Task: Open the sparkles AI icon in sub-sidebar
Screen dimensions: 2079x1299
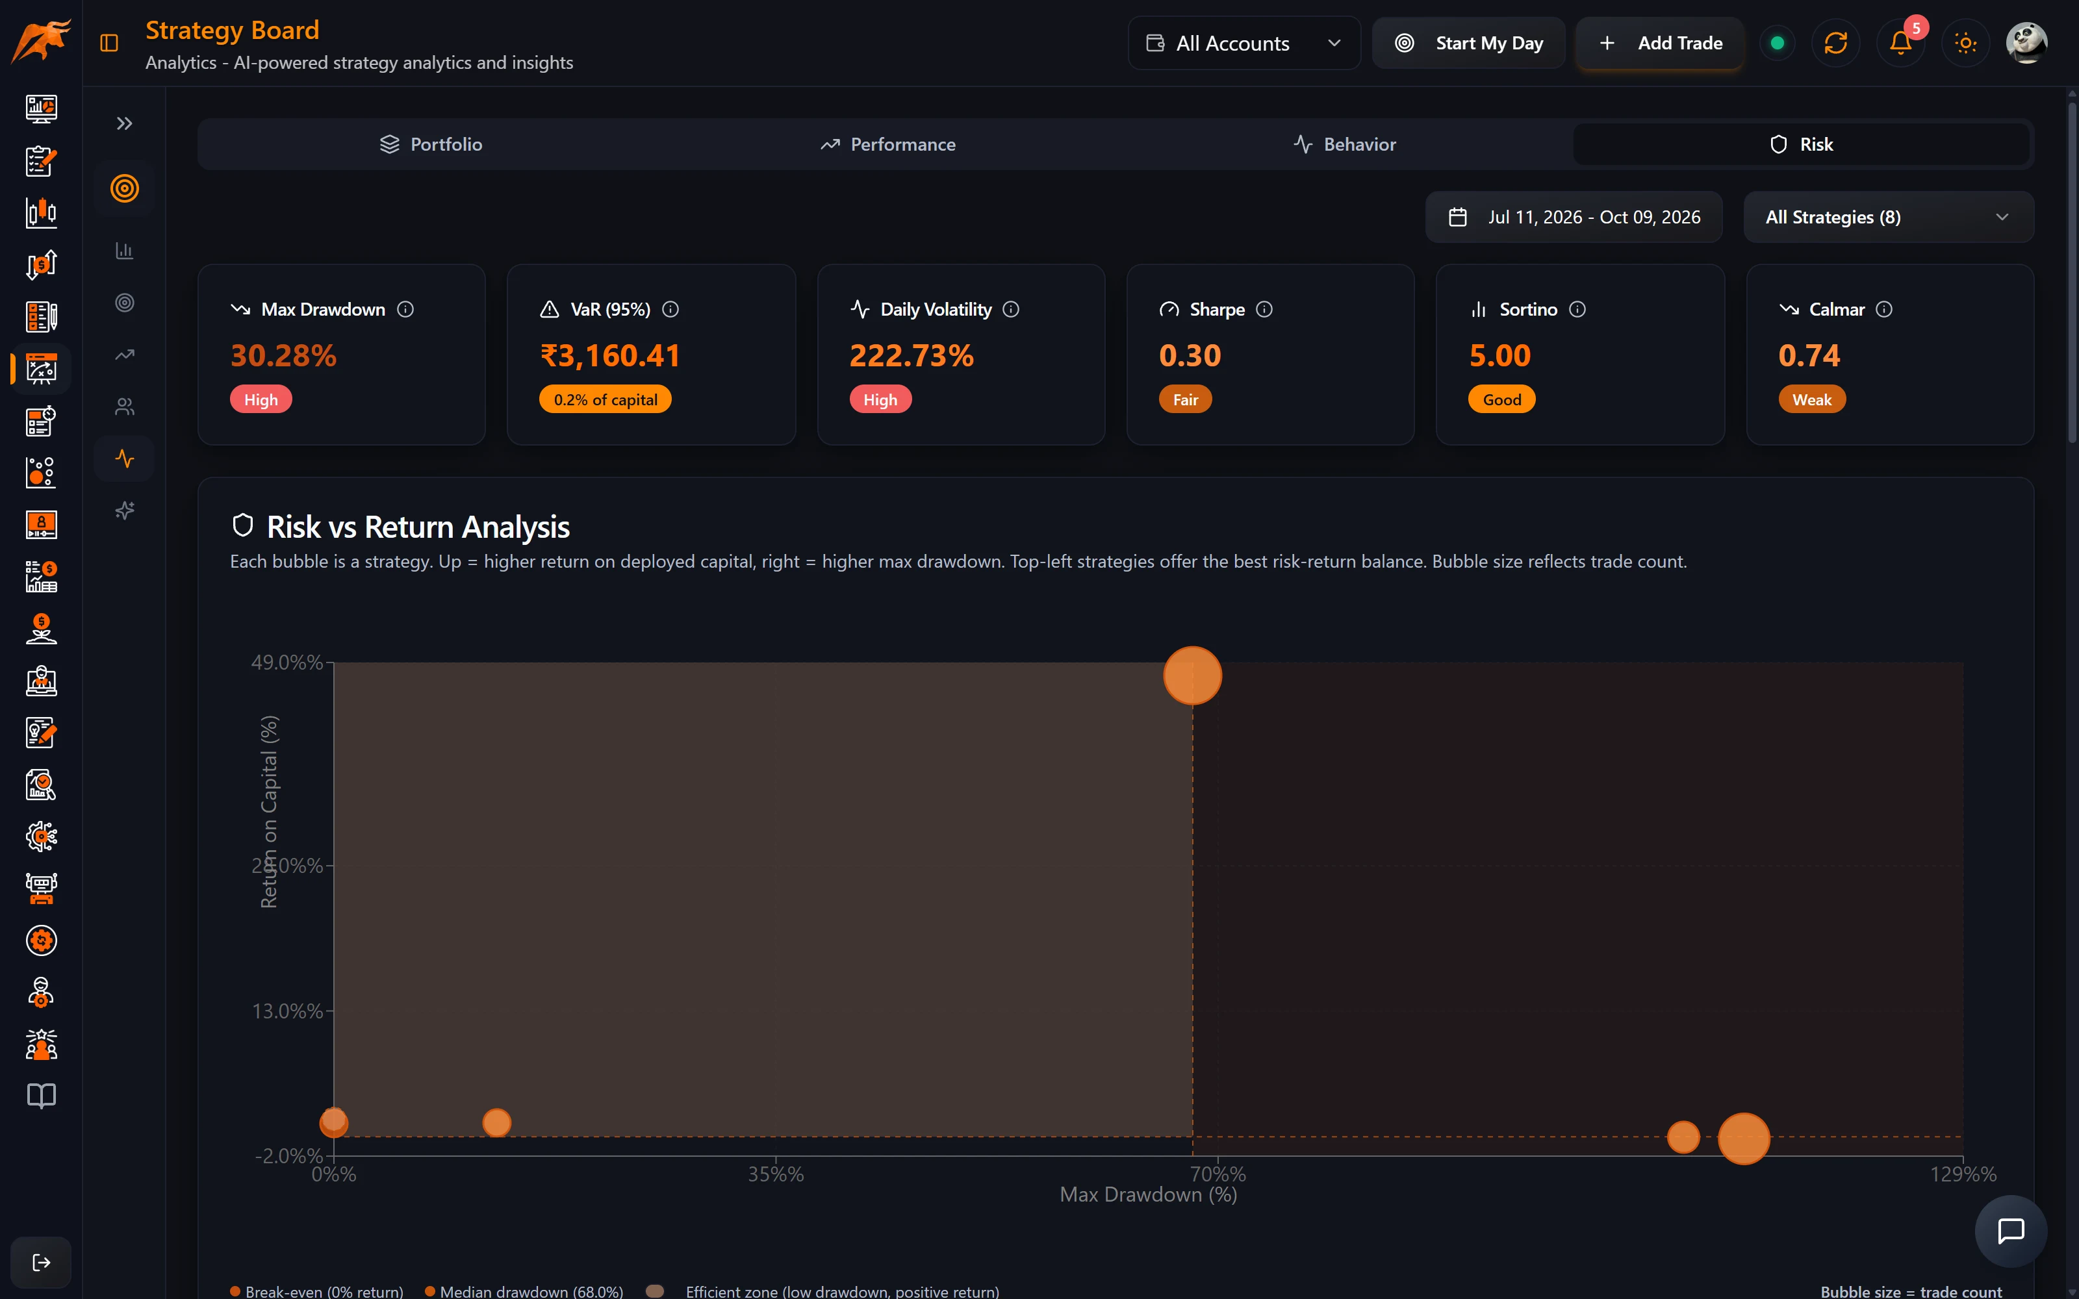Action: (125, 511)
